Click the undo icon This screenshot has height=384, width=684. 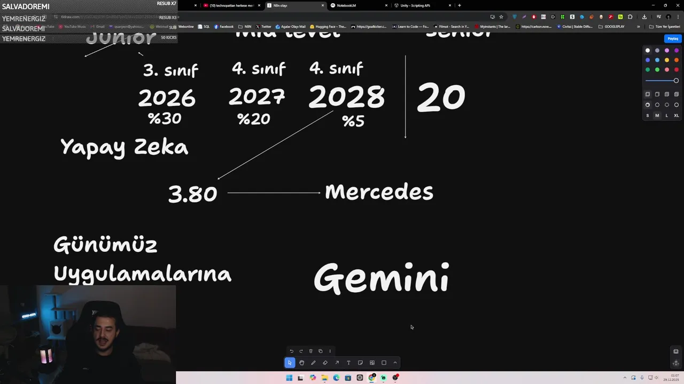[291, 351]
